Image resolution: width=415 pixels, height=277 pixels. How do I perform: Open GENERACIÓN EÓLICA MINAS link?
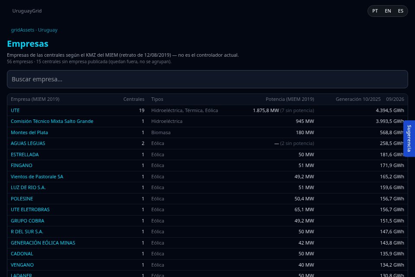click(43, 242)
